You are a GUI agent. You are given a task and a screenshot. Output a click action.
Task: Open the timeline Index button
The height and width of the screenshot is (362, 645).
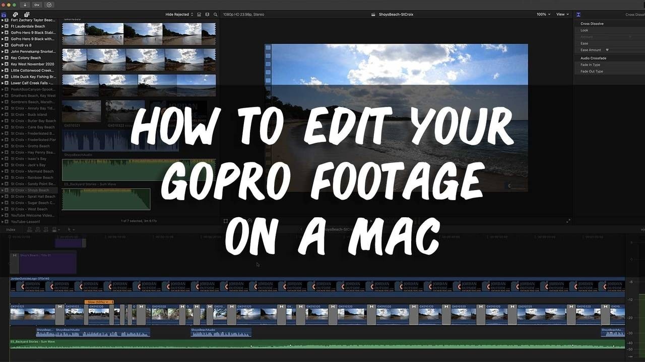(11, 230)
